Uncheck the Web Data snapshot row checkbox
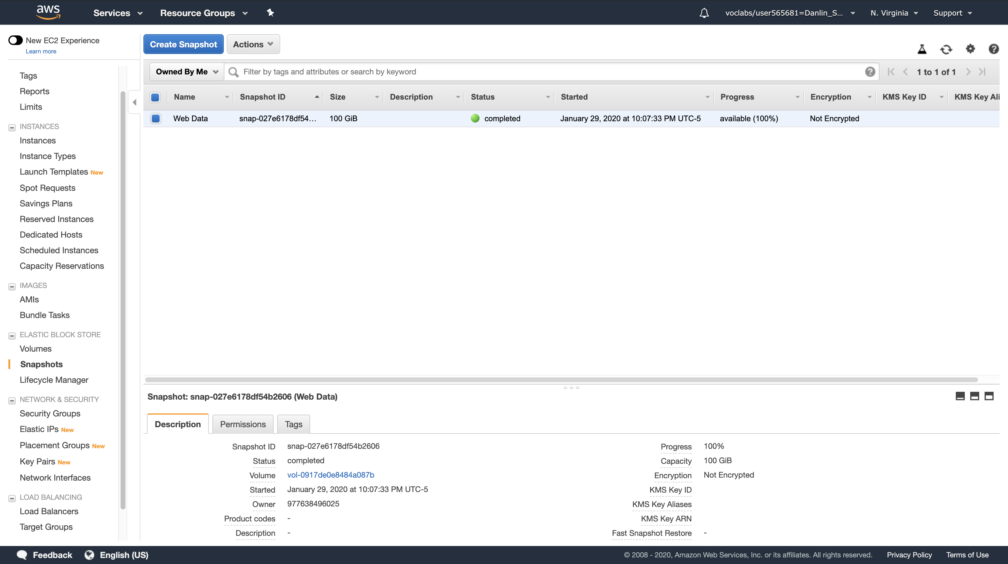This screenshot has height=564, width=1008. (155, 118)
